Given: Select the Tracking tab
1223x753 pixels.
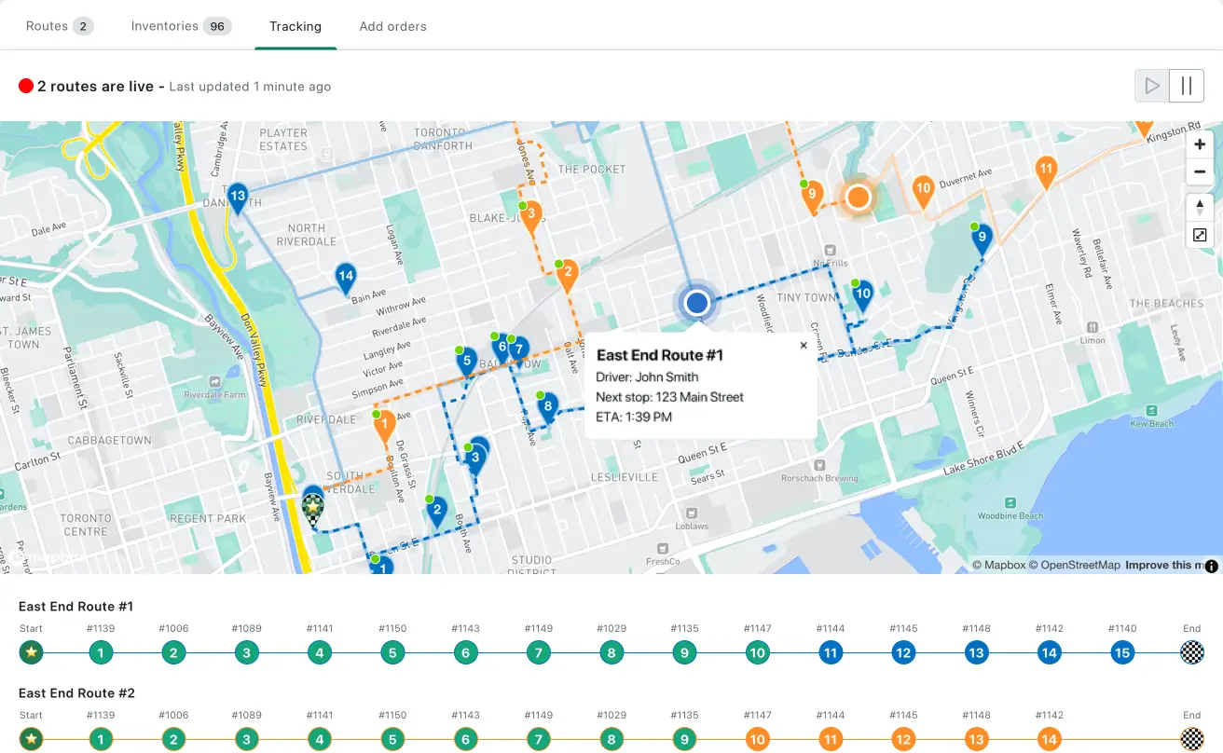Looking at the screenshot, I should pos(295,26).
